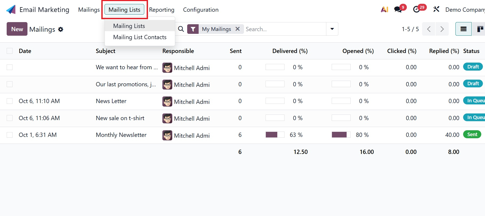Expand the search options dropdown arrow
Viewport: 485px width, 216px height.
[332, 29]
